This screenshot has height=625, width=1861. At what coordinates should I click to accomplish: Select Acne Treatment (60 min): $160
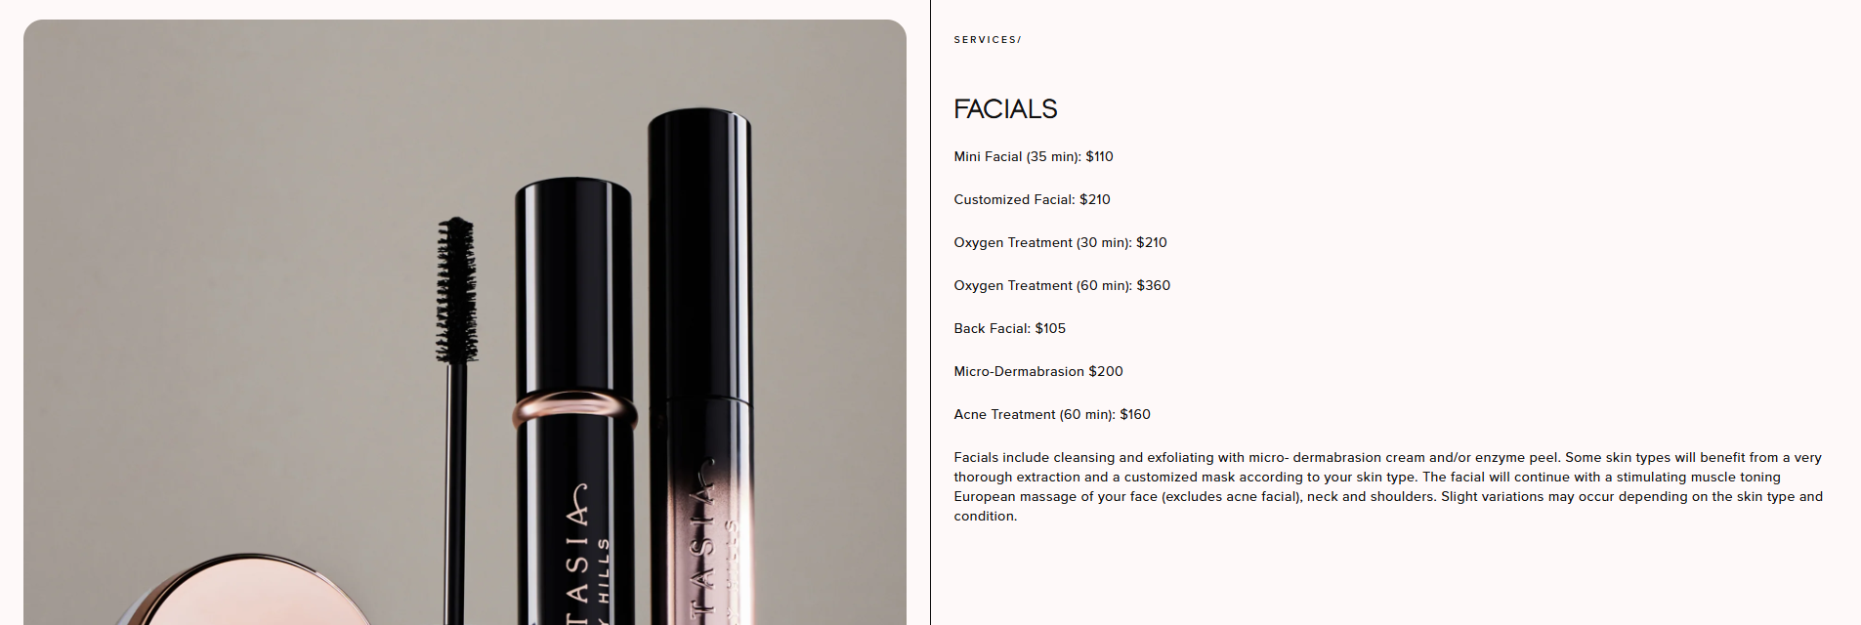point(1052,414)
